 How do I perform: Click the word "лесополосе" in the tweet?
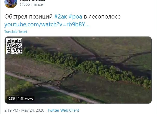(105, 17)
